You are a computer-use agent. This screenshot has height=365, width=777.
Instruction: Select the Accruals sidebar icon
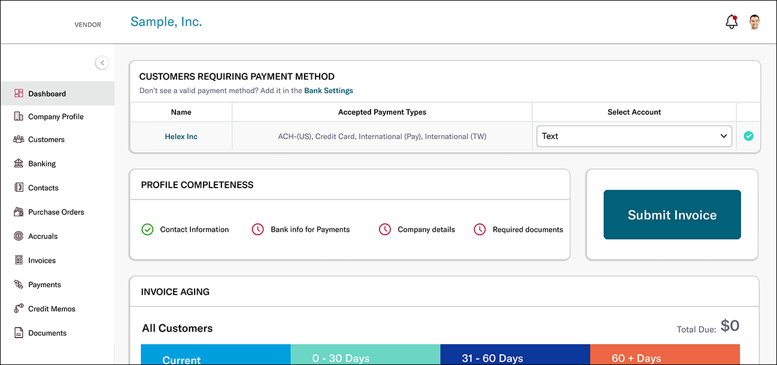[19, 236]
